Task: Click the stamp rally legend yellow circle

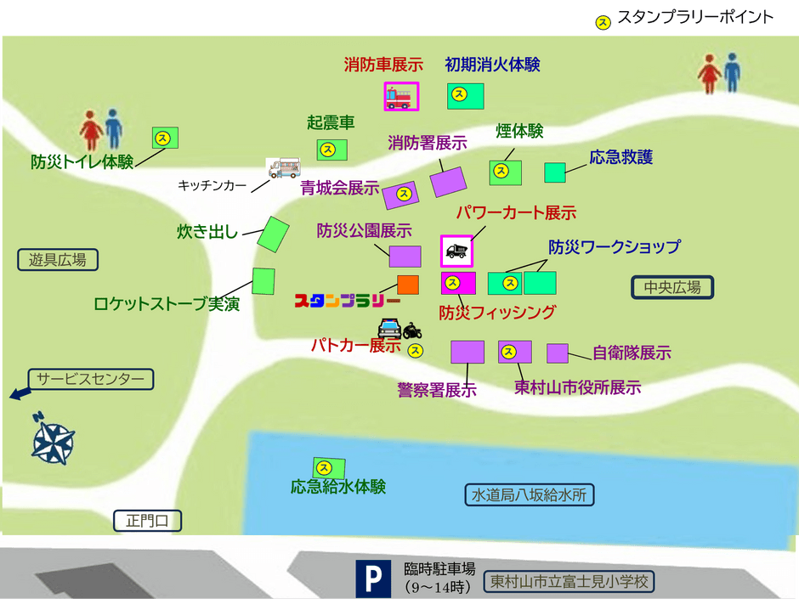Action: (603, 22)
